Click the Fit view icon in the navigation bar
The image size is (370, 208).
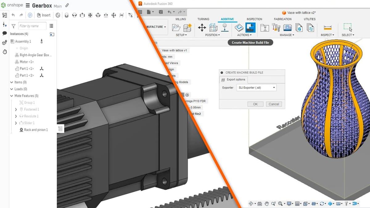281,203
